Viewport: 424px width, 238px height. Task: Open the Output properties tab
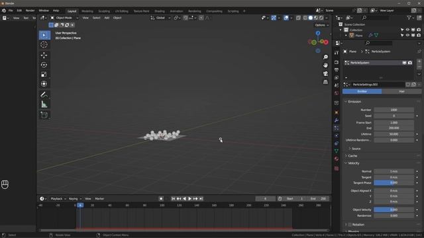(x=337, y=70)
